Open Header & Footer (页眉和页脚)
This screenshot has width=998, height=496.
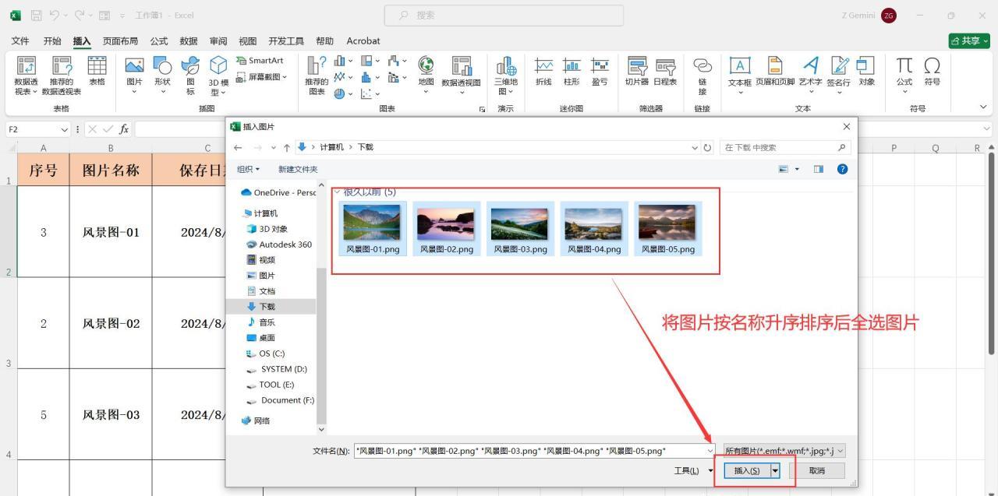click(775, 72)
